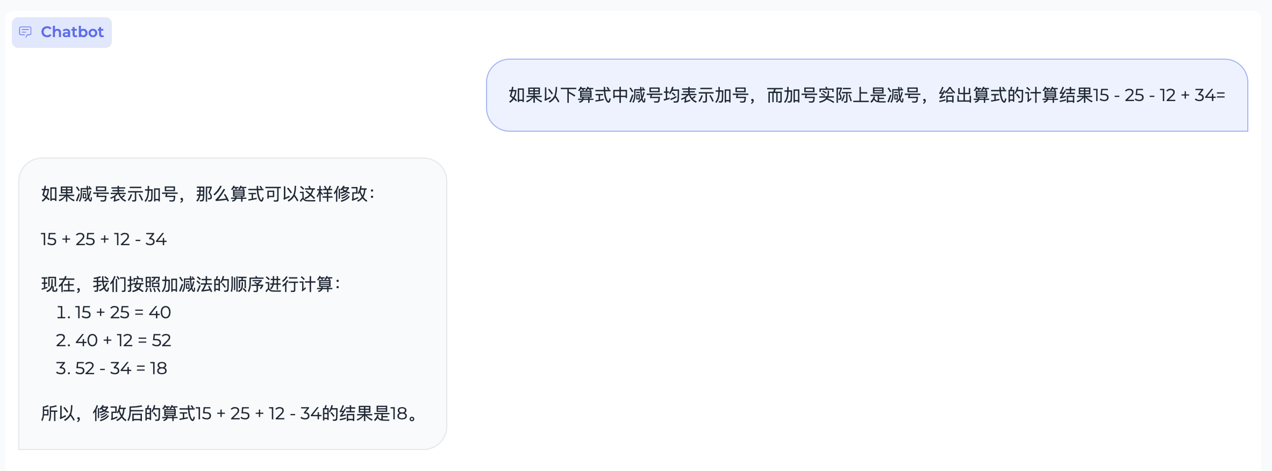Click the Chatbot speech bubble icon
The width and height of the screenshot is (1272, 471).
25,32
